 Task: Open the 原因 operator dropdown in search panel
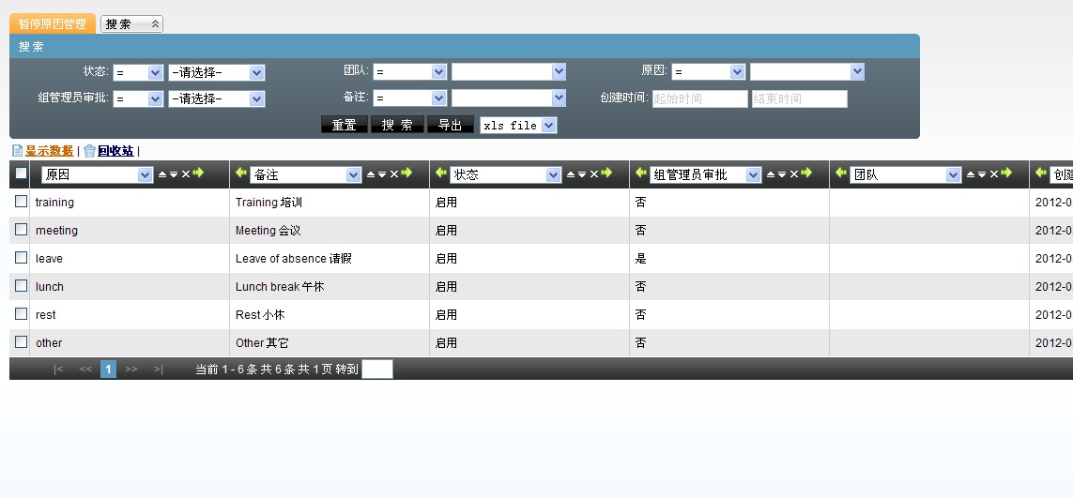pos(708,72)
